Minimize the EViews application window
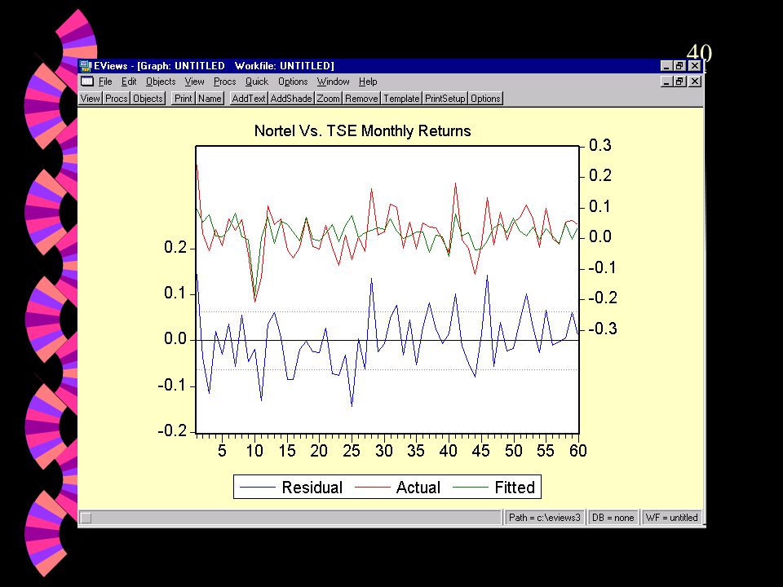Image resolution: width=783 pixels, height=587 pixels. [666, 66]
